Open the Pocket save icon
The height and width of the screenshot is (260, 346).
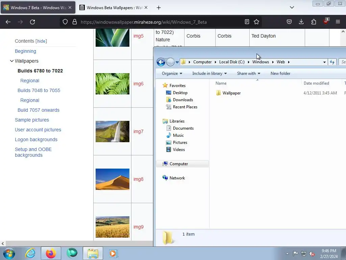coord(289,22)
